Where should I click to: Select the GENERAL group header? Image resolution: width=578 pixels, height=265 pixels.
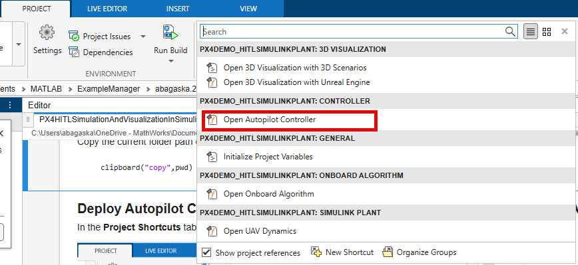tap(386, 138)
